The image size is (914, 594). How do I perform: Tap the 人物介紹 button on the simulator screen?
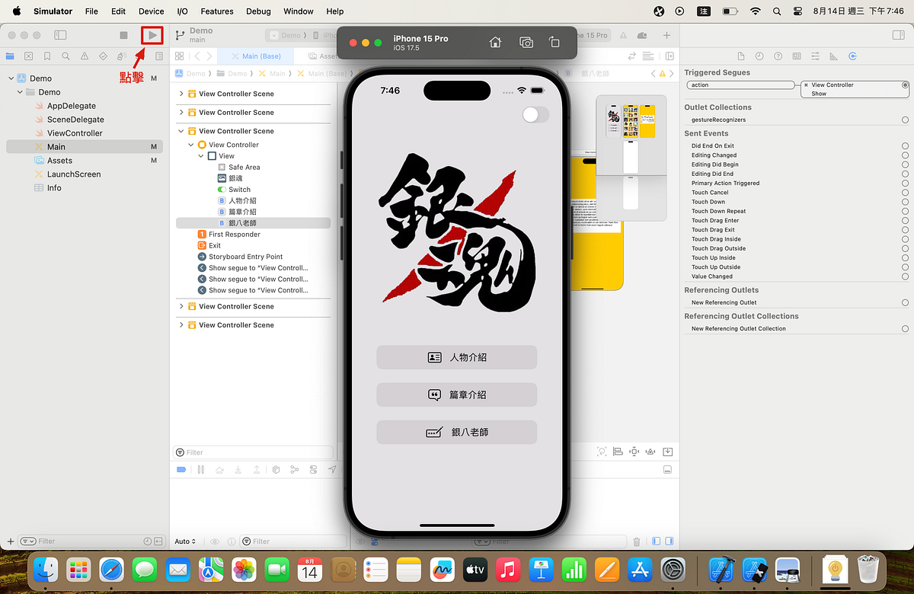[x=456, y=356]
